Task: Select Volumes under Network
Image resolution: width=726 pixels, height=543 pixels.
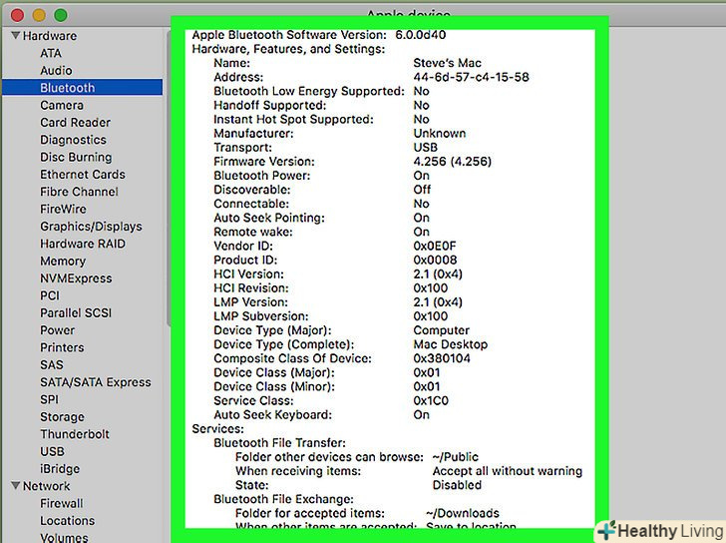Action: tap(64, 538)
